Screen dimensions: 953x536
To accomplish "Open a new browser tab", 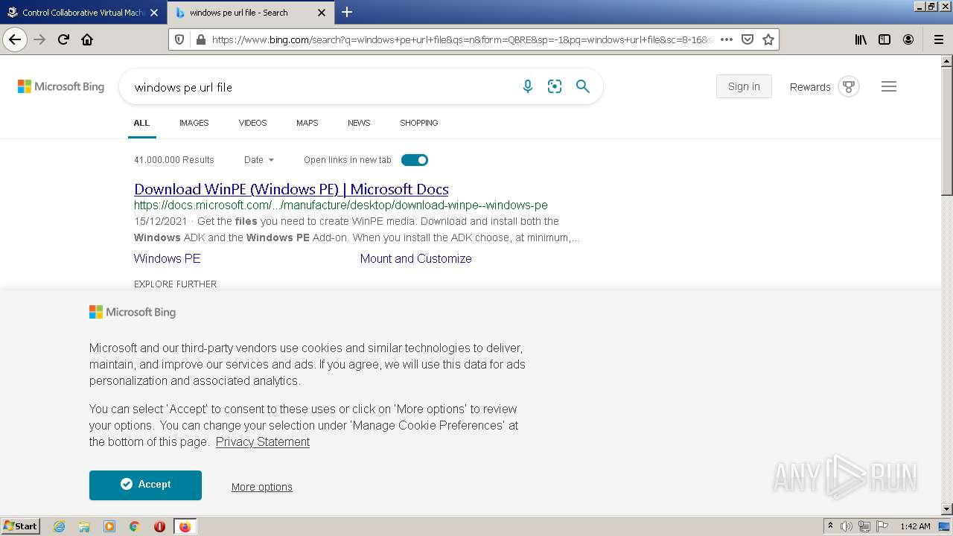I will 347,12.
